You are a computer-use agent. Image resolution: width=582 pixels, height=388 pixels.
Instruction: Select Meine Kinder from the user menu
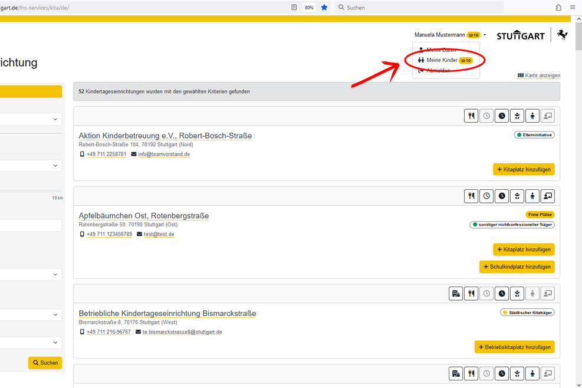tap(442, 60)
